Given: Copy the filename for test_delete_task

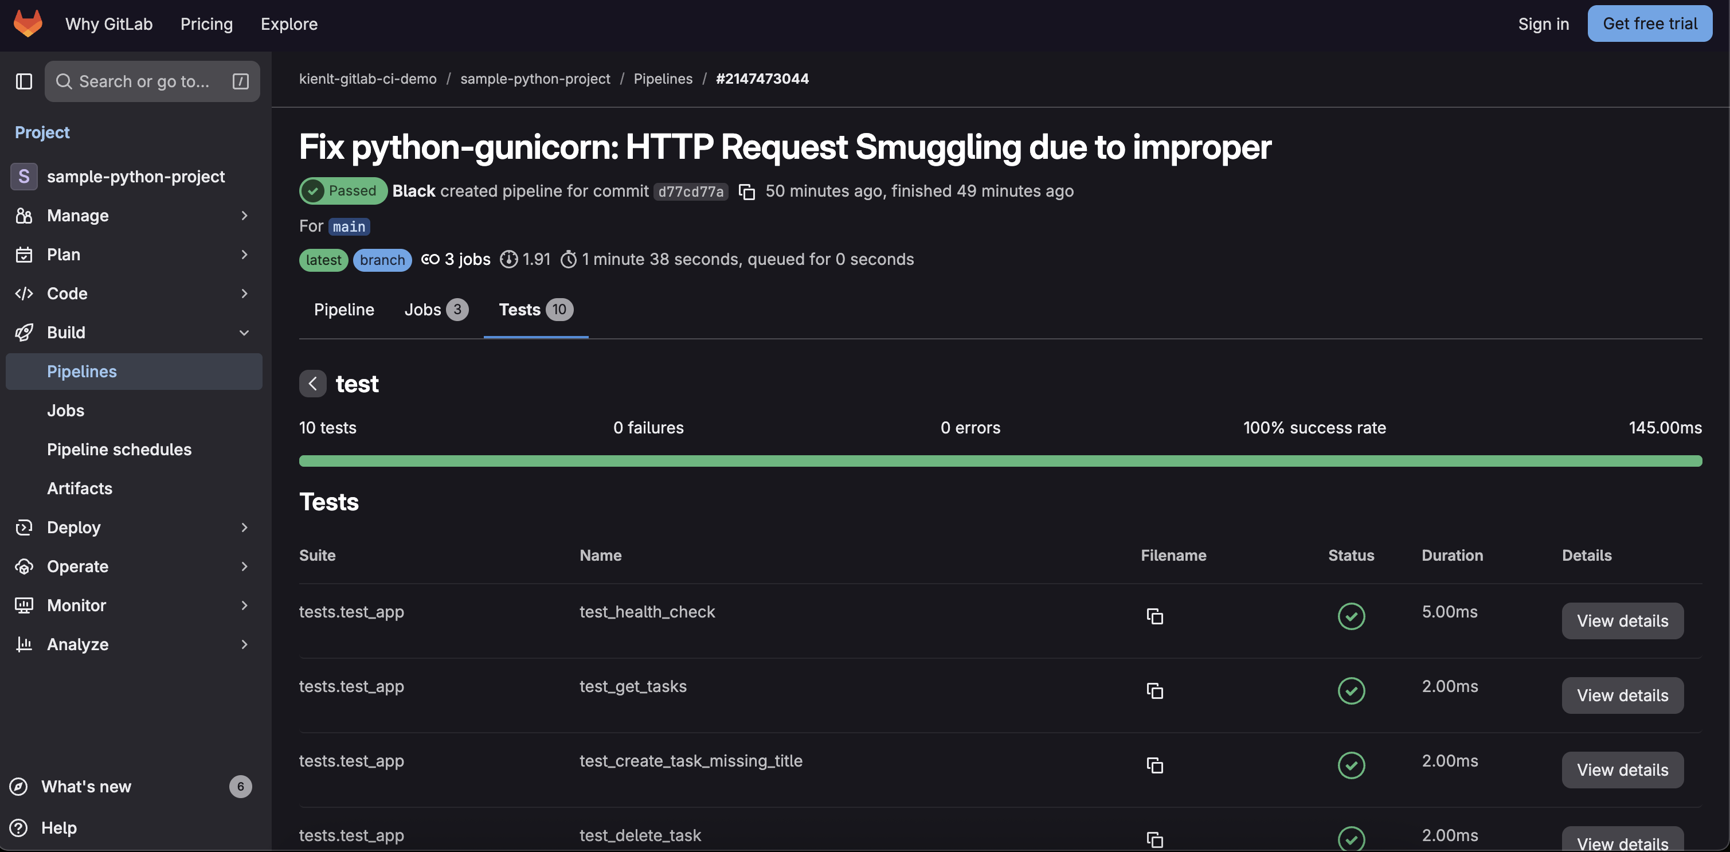Looking at the screenshot, I should (1154, 839).
